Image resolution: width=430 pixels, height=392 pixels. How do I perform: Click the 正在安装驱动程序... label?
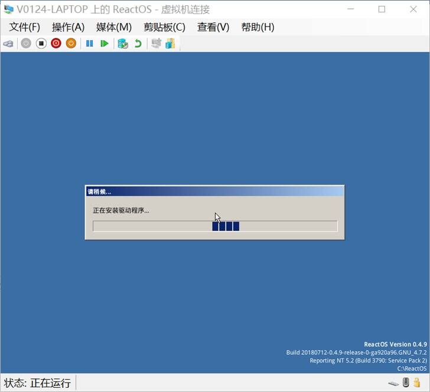point(121,211)
